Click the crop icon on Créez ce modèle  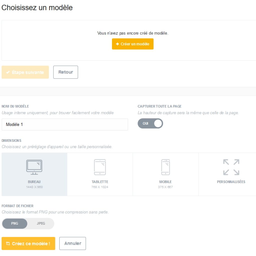(8, 243)
